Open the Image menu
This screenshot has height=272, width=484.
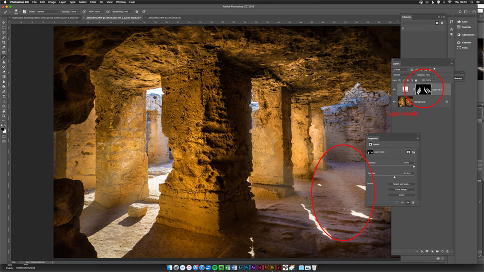52,2
